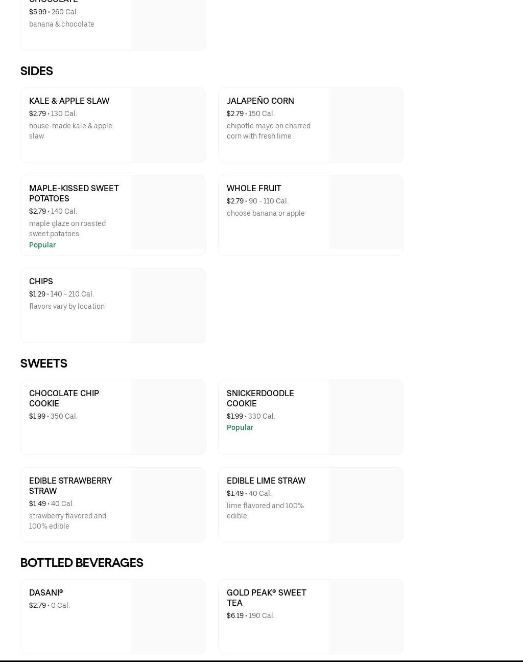Select Jalapeño Corn from the sides
Image resolution: width=523 pixels, height=662 pixels.
260,101
